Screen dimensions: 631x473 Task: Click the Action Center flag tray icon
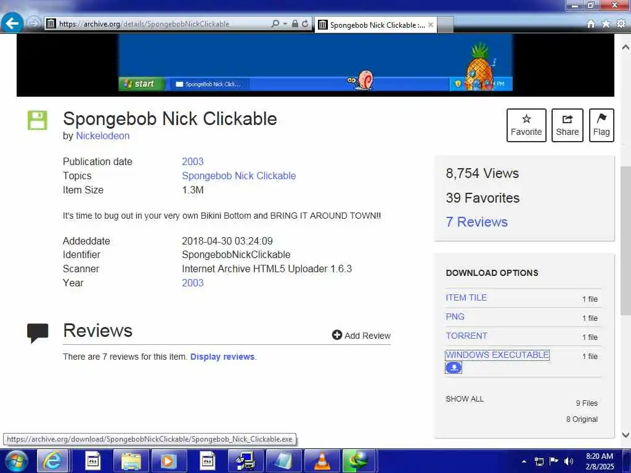554,461
